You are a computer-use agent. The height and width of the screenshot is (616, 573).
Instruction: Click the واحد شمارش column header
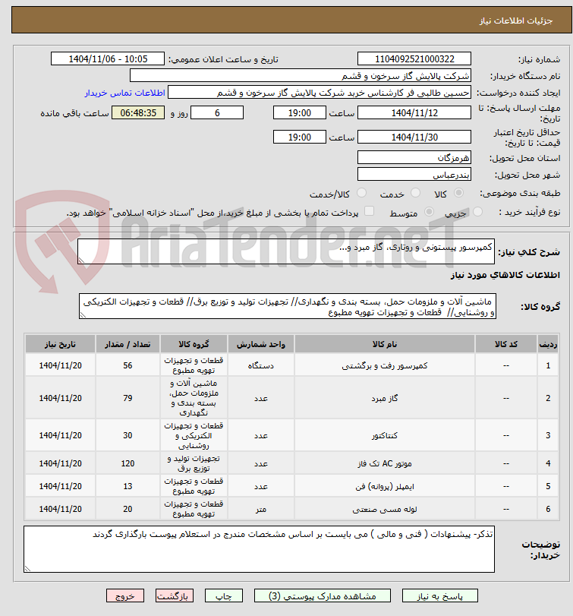[260, 344]
